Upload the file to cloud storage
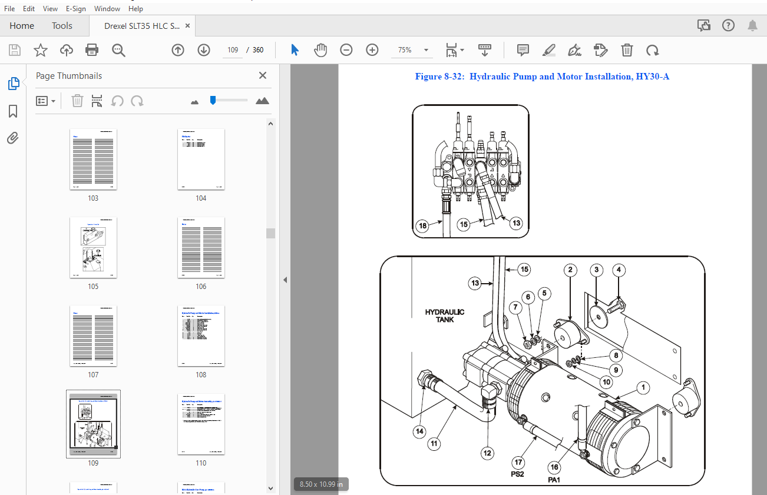This screenshot has width=767, height=495. point(66,50)
